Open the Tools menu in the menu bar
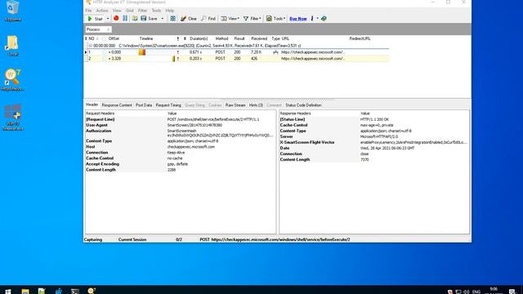Viewport: 523px width, 294px height. coord(156,11)
